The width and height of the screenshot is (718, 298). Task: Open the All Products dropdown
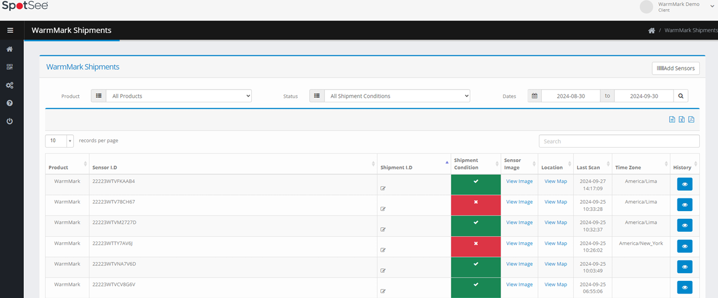(x=178, y=96)
